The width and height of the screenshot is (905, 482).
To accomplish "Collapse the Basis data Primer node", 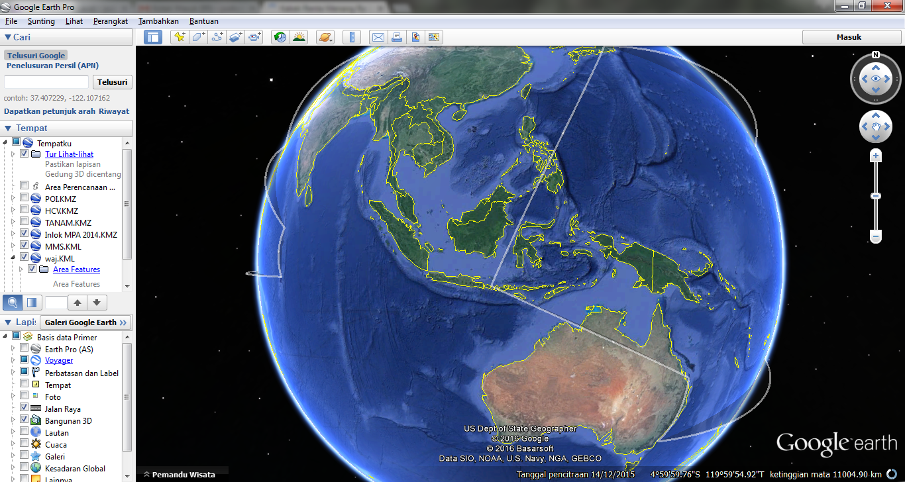I will pos(5,336).
